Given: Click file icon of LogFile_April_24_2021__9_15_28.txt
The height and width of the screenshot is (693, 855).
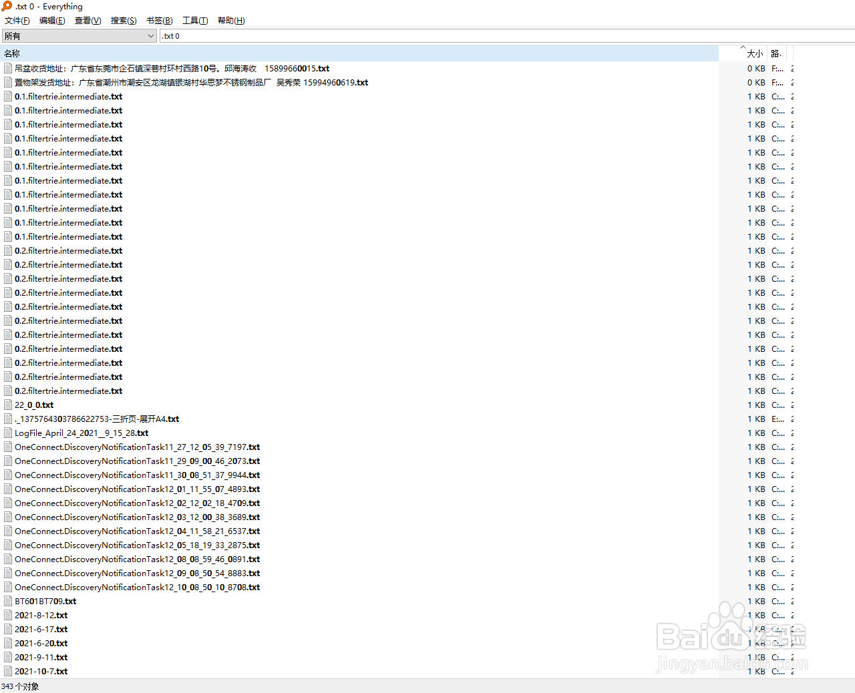Looking at the screenshot, I should [x=8, y=433].
